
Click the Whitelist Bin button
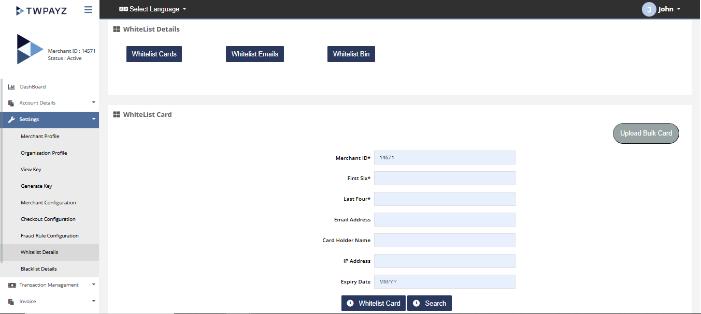(351, 54)
